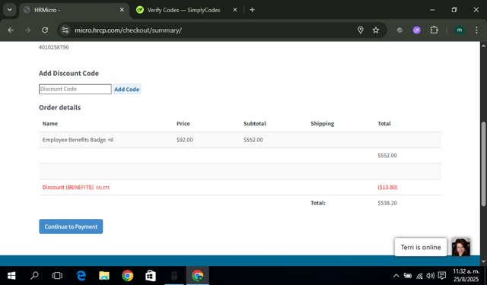
Task: Reload the checkout summary page
Action: tap(45, 30)
